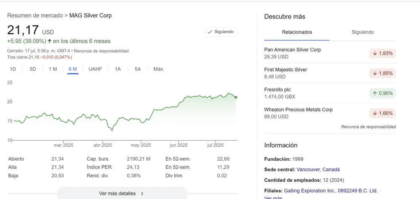Click Fundación: 1999 info row
The height and width of the screenshot is (199, 420).
(x=283, y=159)
